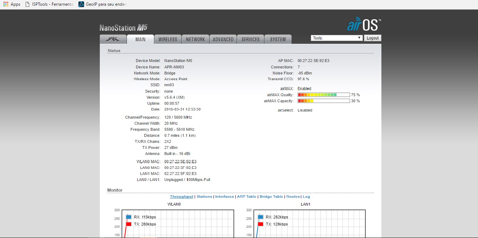Screen dimensions: 478x238
Task: Switch to the NETWORK tab
Action: pos(195,40)
